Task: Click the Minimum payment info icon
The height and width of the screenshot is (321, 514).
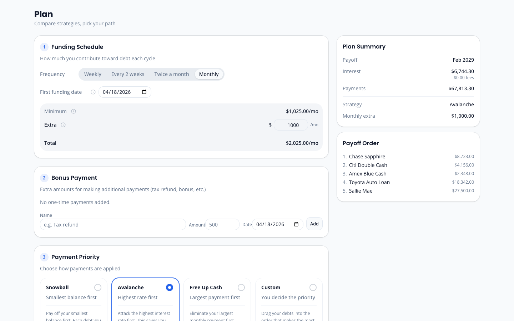Action: pyautogui.click(x=74, y=111)
